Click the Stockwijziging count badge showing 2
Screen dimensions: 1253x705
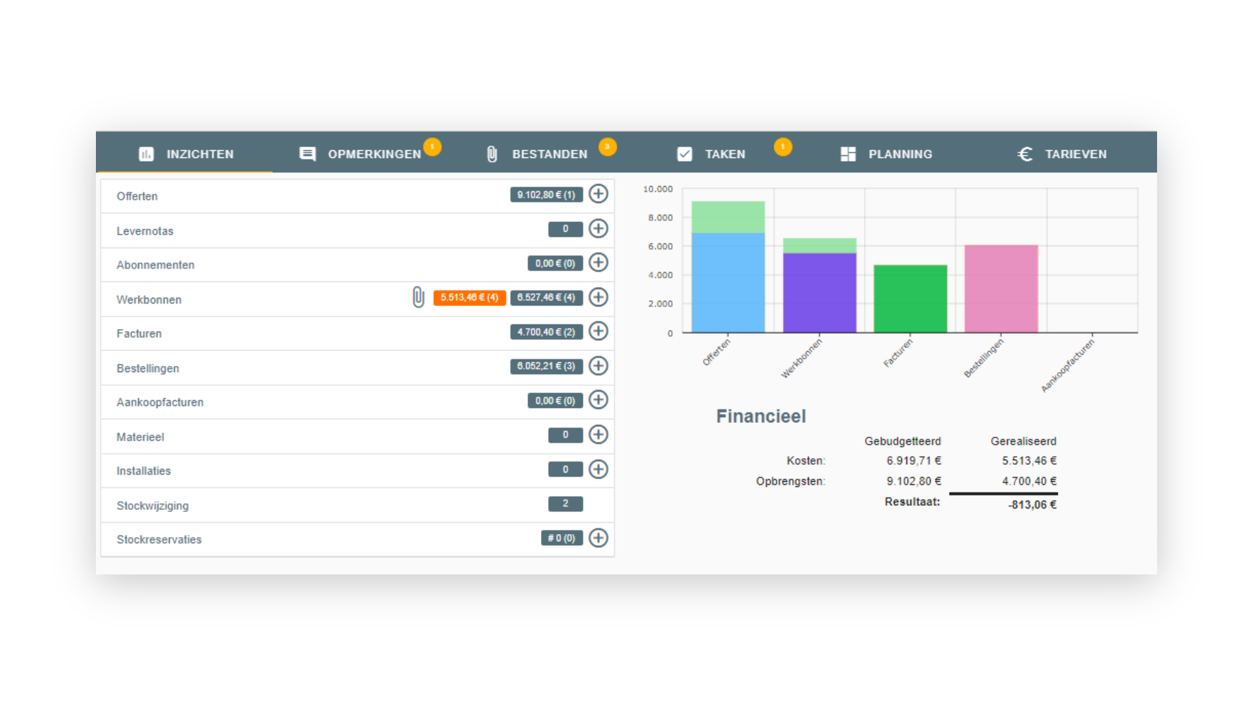pos(565,503)
